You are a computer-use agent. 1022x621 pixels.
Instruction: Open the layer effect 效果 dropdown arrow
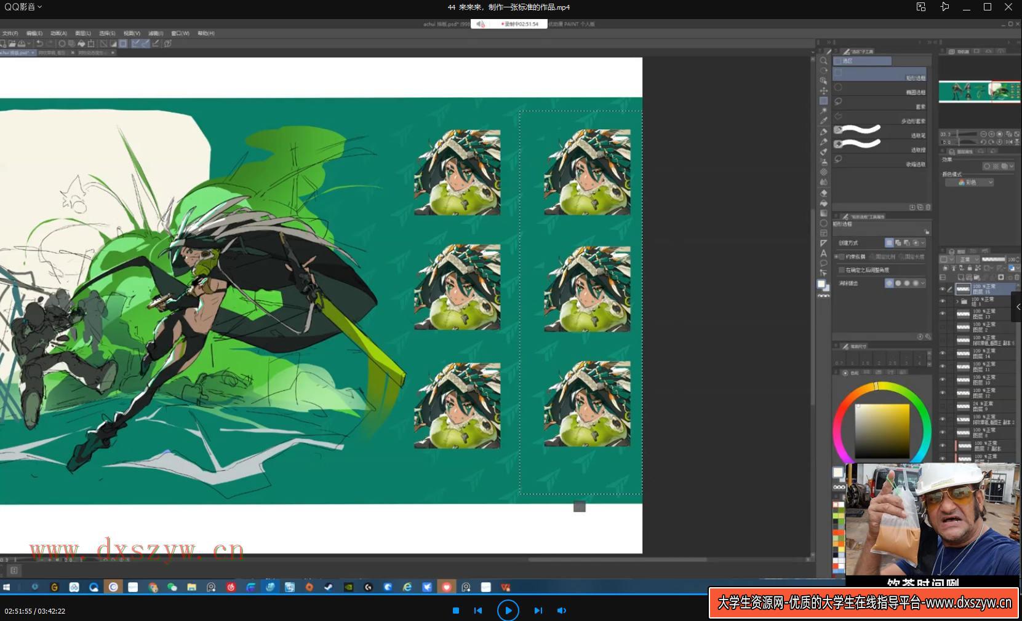click(x=1012, y=166)
